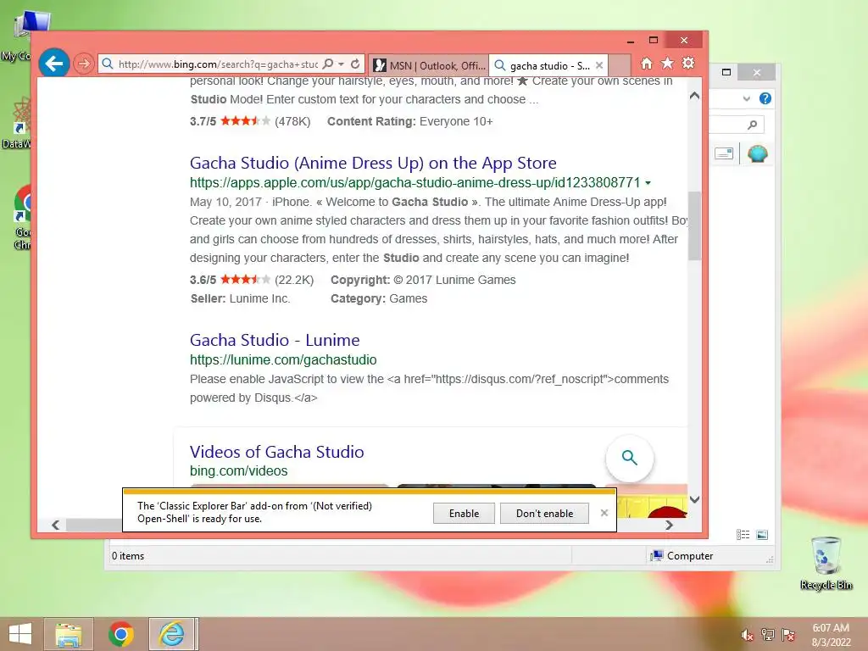Click the horizontal scrollbar right arrow
The height and width of the screenshot is (651, 868).
click(669, 525)
